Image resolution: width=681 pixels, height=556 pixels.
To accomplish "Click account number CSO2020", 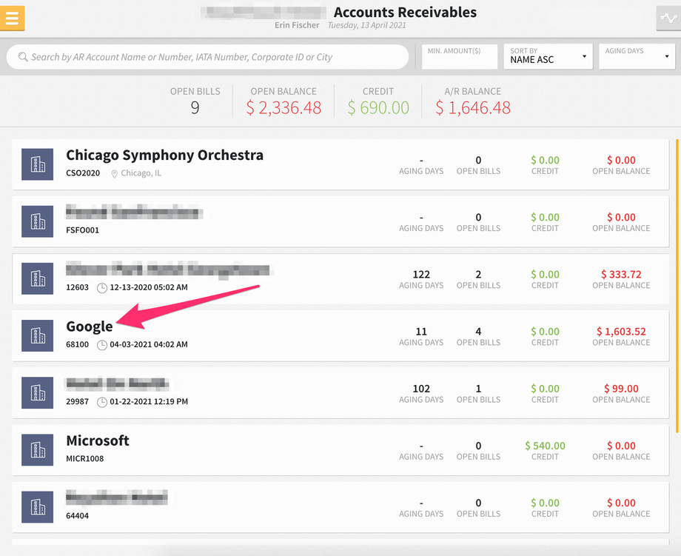I will pos(83,173).
